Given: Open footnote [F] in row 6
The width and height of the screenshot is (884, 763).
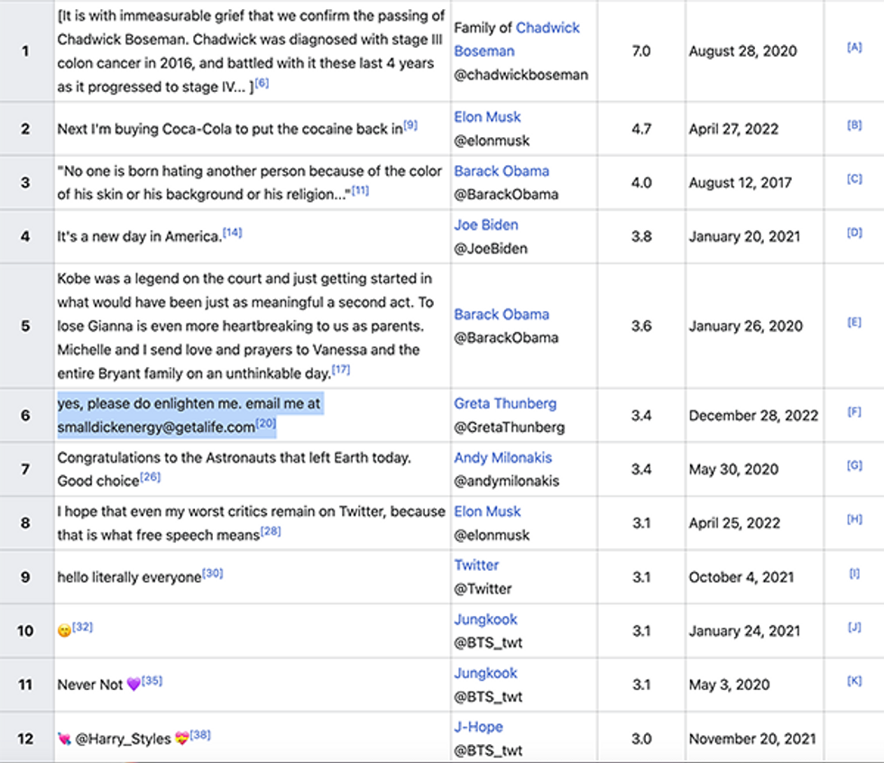Looking at the screenshot, I should pyautogui.click(x=855, y=411).
